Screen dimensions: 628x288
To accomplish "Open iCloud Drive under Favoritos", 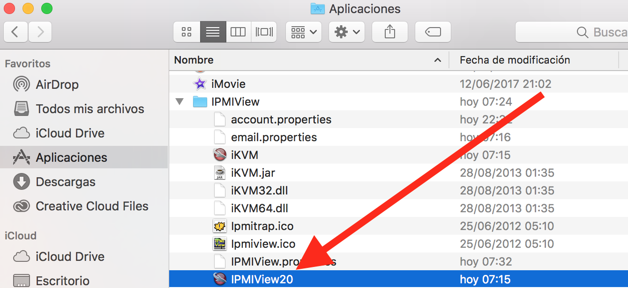I will pyautogui.click(x=70, y=133).
